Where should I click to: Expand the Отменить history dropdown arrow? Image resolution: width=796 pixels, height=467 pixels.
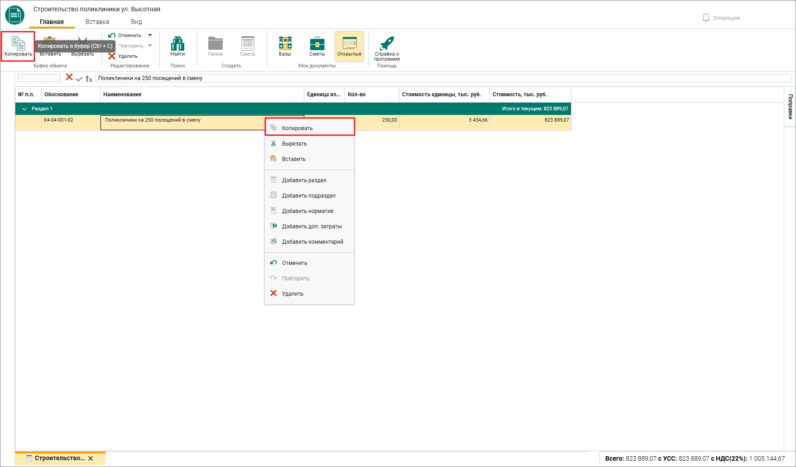point(150,35)
